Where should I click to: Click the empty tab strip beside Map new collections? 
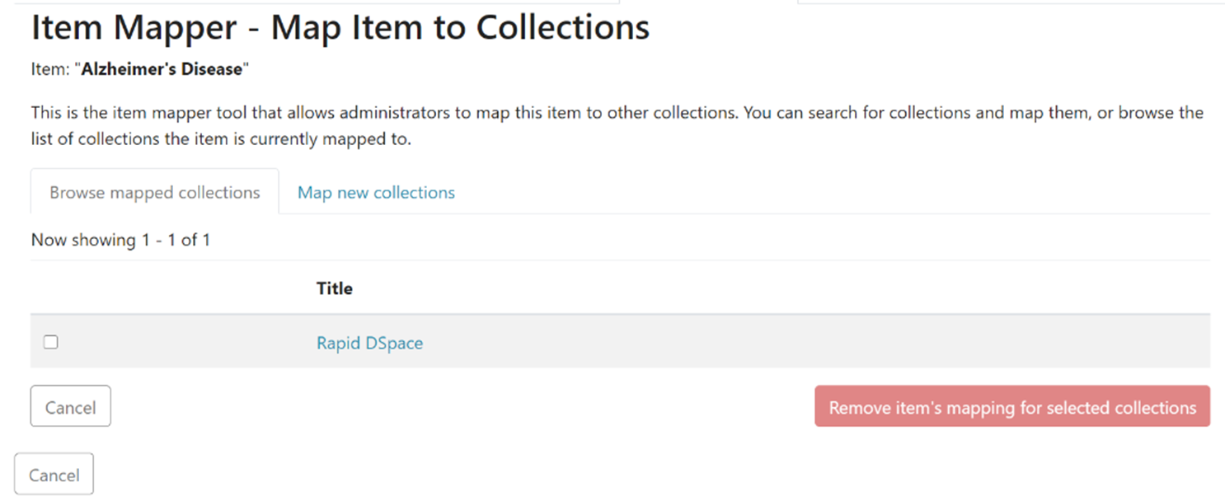[x=824, y=193]
